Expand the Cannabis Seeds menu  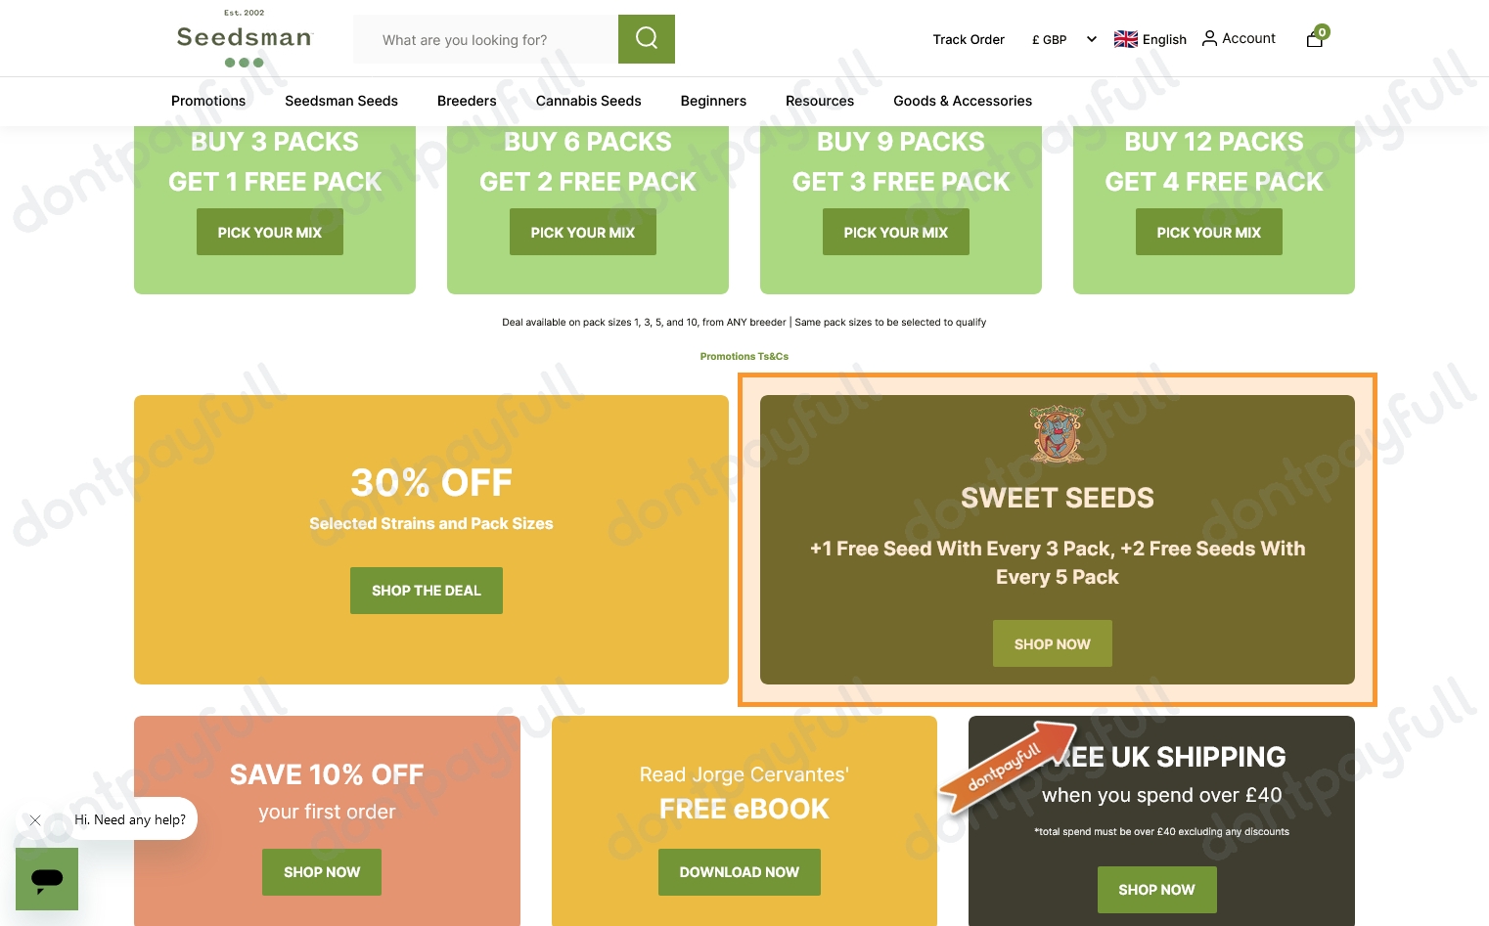tap(588, 101)
